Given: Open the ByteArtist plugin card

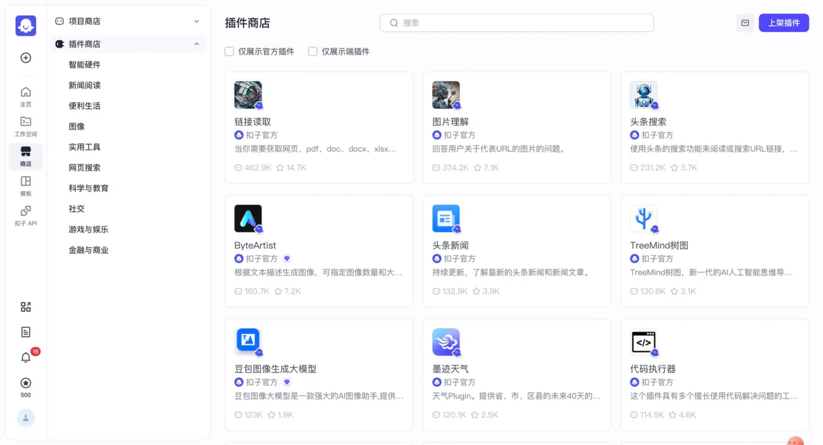Looking at the screenshot, I should pos(319,251).
